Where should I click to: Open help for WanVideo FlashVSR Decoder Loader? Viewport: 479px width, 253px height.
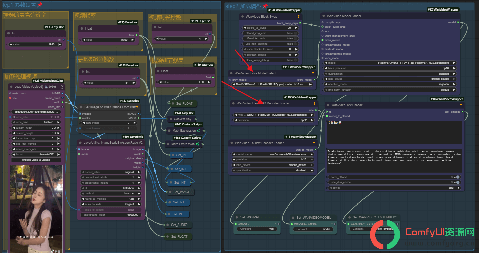pos(315,104)
